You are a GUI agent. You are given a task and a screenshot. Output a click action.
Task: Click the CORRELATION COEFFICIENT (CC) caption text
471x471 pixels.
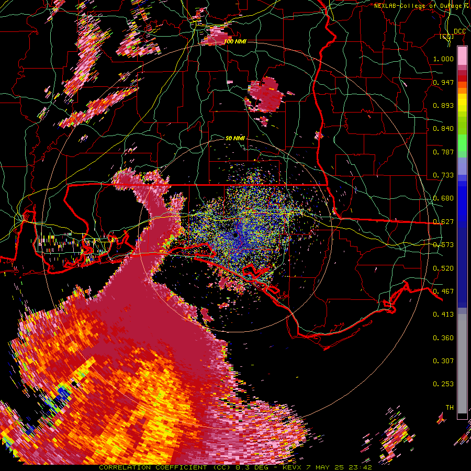pyautogui.click(x=165, y=467)
